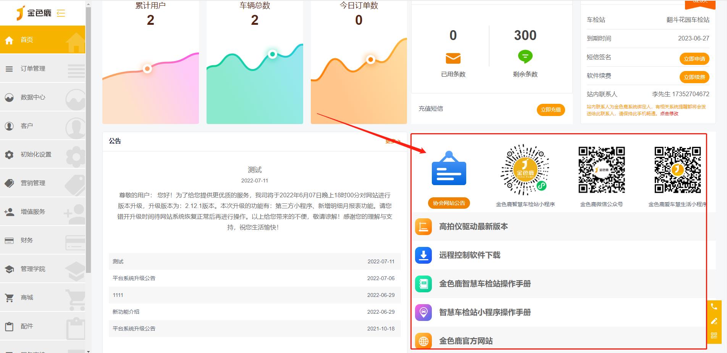727x353 pixels.
Task: Click the 金色鹿 logo
Action: 34,13
